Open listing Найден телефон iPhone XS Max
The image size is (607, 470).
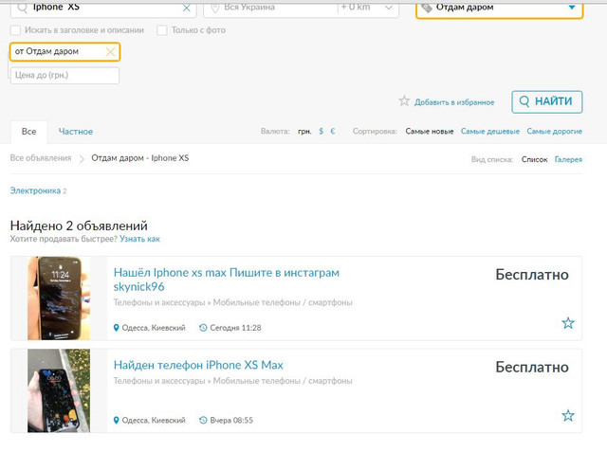(x=198, y=365)
